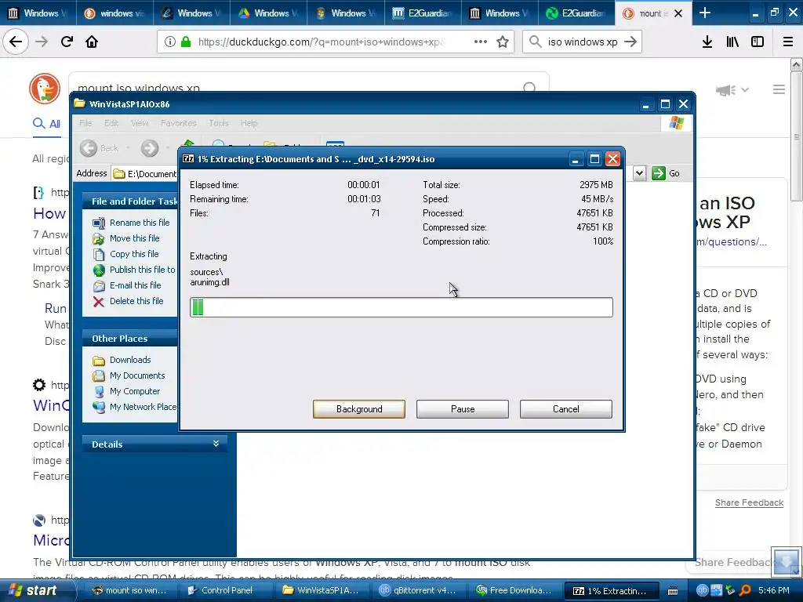The width and height of the screenshot is (803, 602).
Task: Open a new browser tab
Action: [705, 13]
